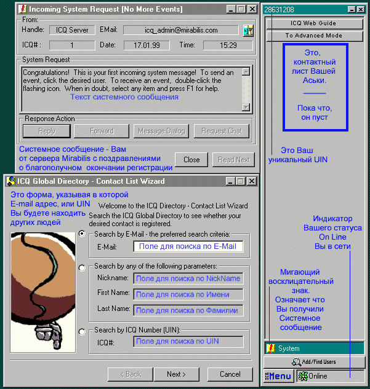Screen dimensions: 370x389
Task: Close the ICQ contact list window
Action: [361, 10]
